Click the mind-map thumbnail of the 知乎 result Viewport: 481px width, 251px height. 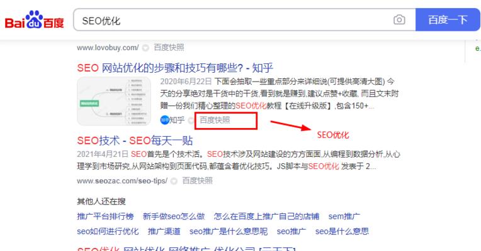coord(114,101)
